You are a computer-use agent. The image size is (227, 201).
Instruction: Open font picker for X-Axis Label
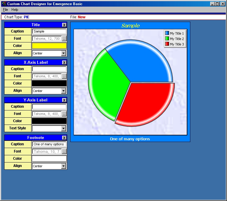64,76
